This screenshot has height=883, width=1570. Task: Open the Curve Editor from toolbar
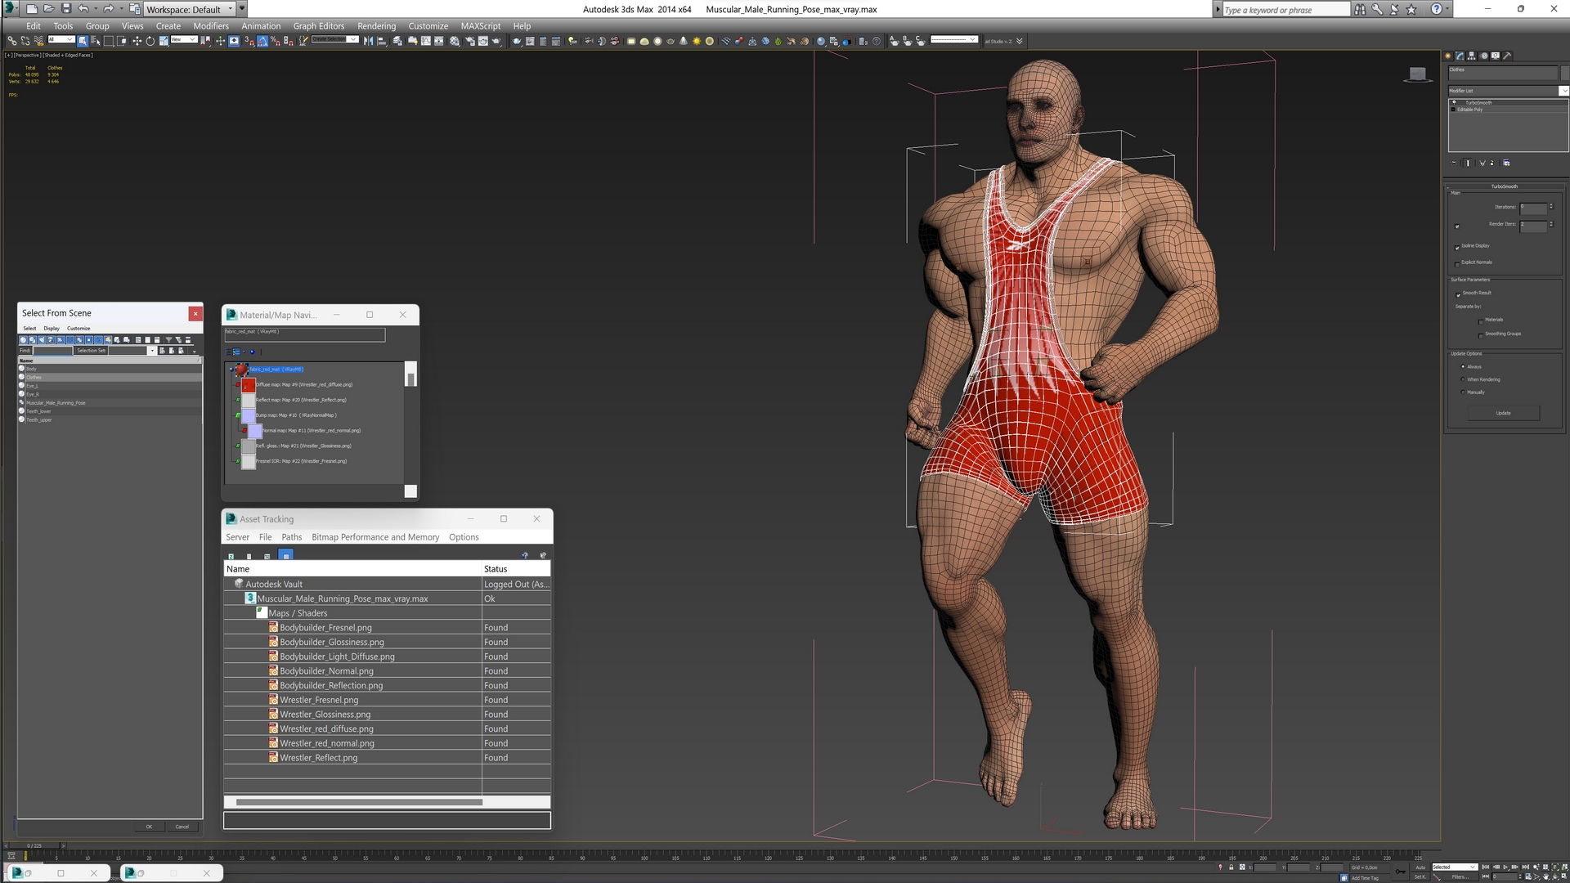(x=426, y=41)
